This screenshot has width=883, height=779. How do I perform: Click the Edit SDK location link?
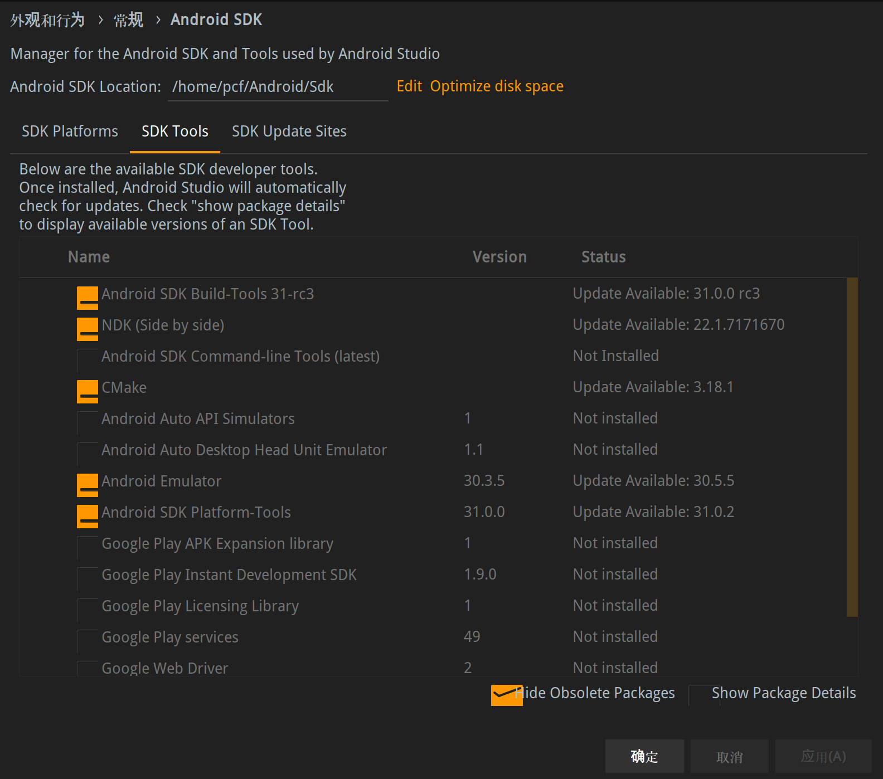click(409, 86)
